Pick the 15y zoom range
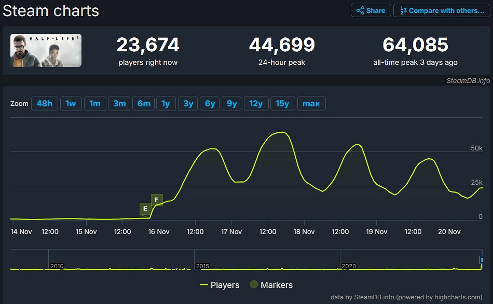Image resolution: width=493 pixels, height=304 pixels. [282, 103]
